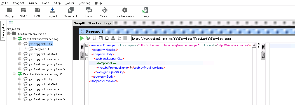
Task: Click green interface icon of WeatherWebServiceSoap
Action: (x=20, y=39)
